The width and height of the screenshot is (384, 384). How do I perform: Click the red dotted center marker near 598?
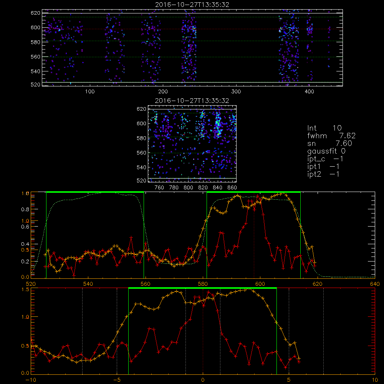254,235
